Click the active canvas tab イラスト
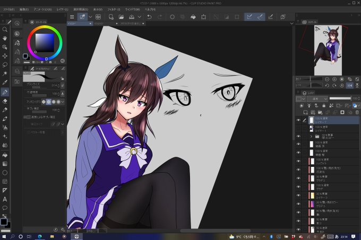The width and height of the screenshot is (361, 240). [80, 23]
